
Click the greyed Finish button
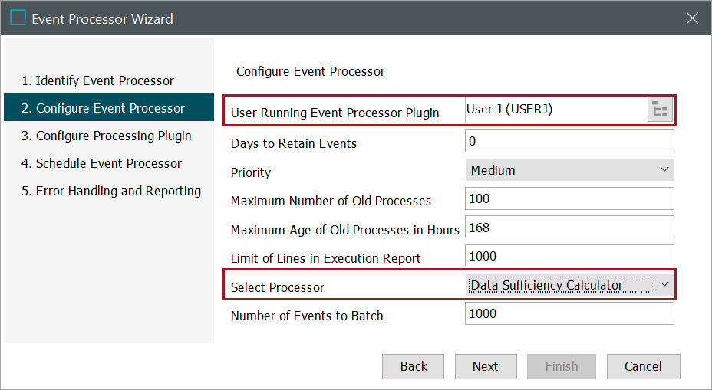click(x=562, y=366)
